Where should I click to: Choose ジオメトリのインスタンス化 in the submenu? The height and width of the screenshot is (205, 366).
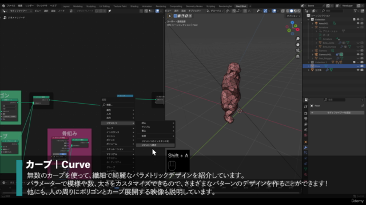pyautogui.click(x=155, y=141)
